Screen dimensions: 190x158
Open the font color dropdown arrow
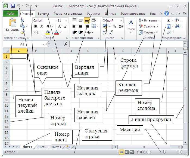tap(61, 32)
